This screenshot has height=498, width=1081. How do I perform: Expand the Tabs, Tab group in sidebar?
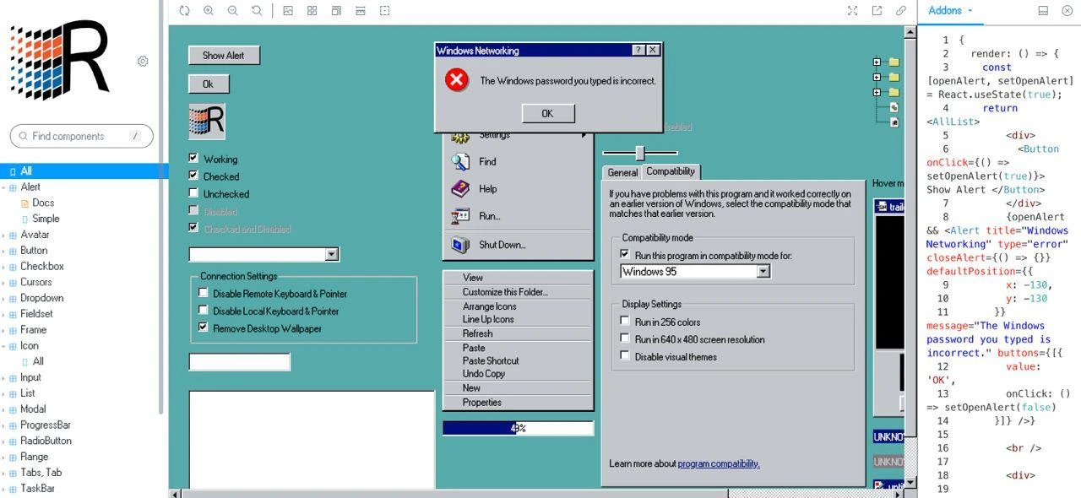tap(41, 473)
